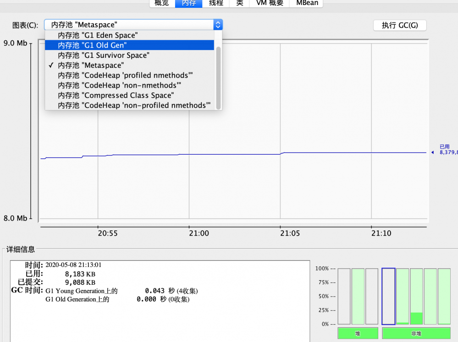The image size is (458, 342).
Task: Choose 内存池 "G1 Old Gen" option
Action: tap(129, 45)
